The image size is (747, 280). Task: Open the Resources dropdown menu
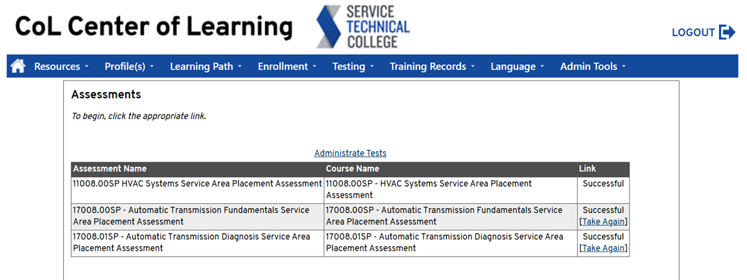click(x=61, y=66)
